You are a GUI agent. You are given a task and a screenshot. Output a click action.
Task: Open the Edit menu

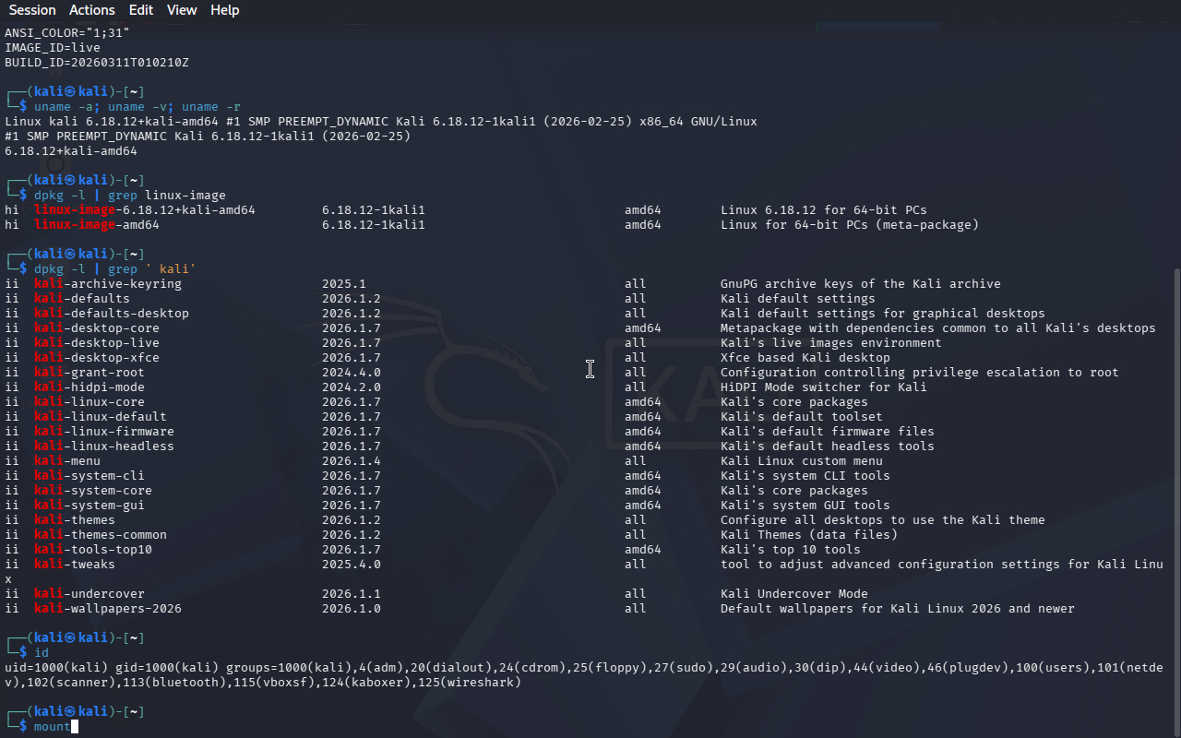click(141, 10)
